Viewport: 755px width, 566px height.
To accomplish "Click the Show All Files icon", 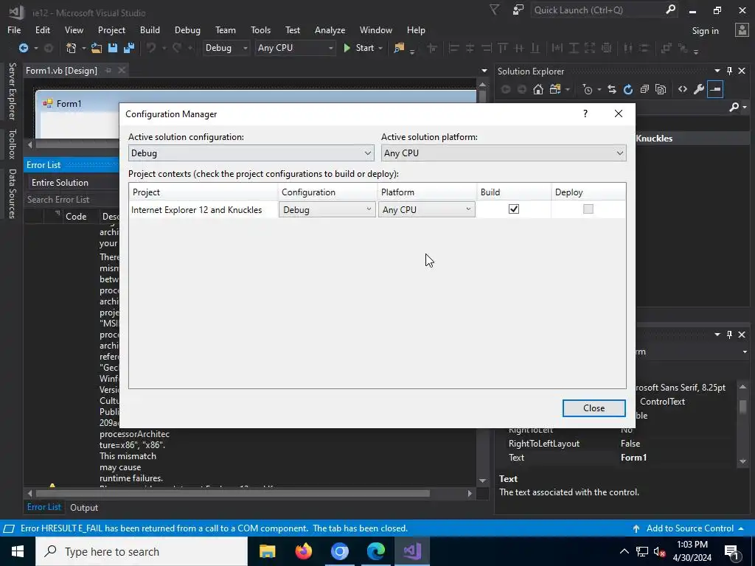I will click(x=661, y=89).
